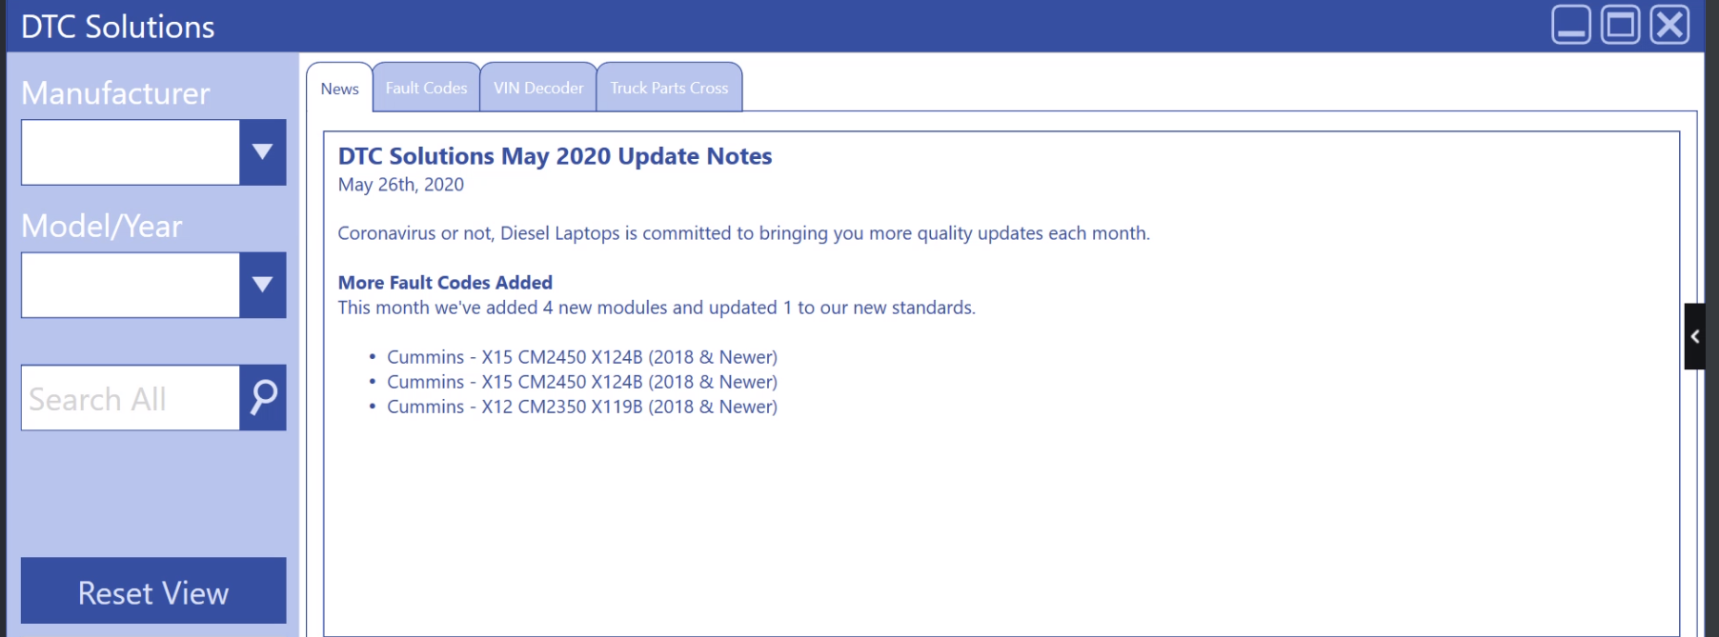Click inside the Model/Year combo box field

click(131, 285)
